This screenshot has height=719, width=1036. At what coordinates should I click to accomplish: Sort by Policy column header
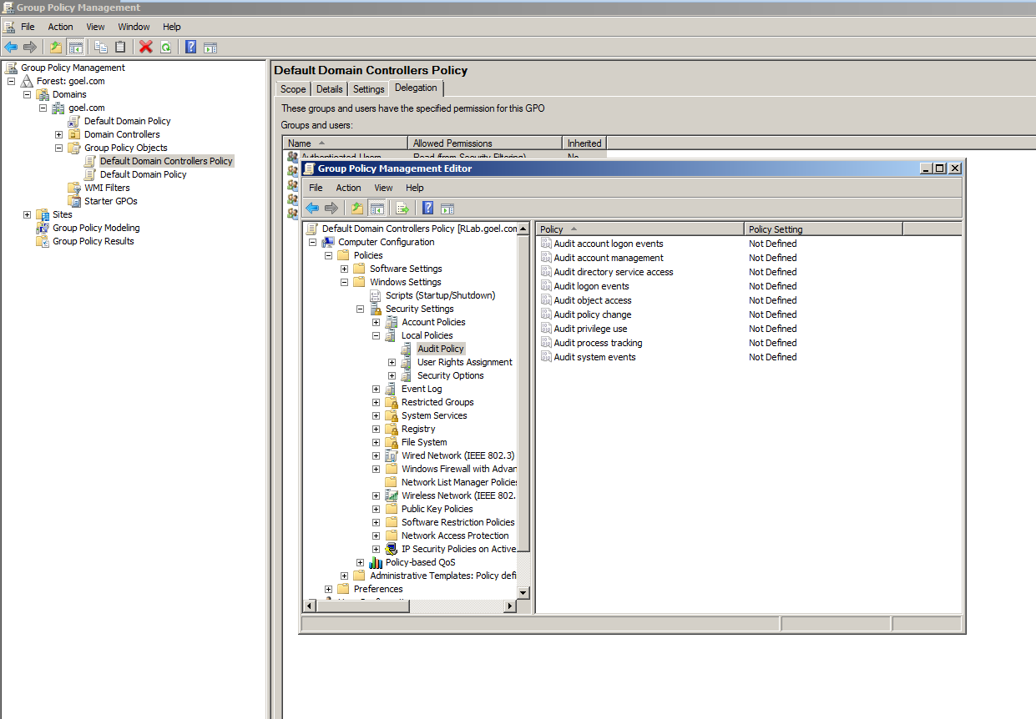click(639, 229)
